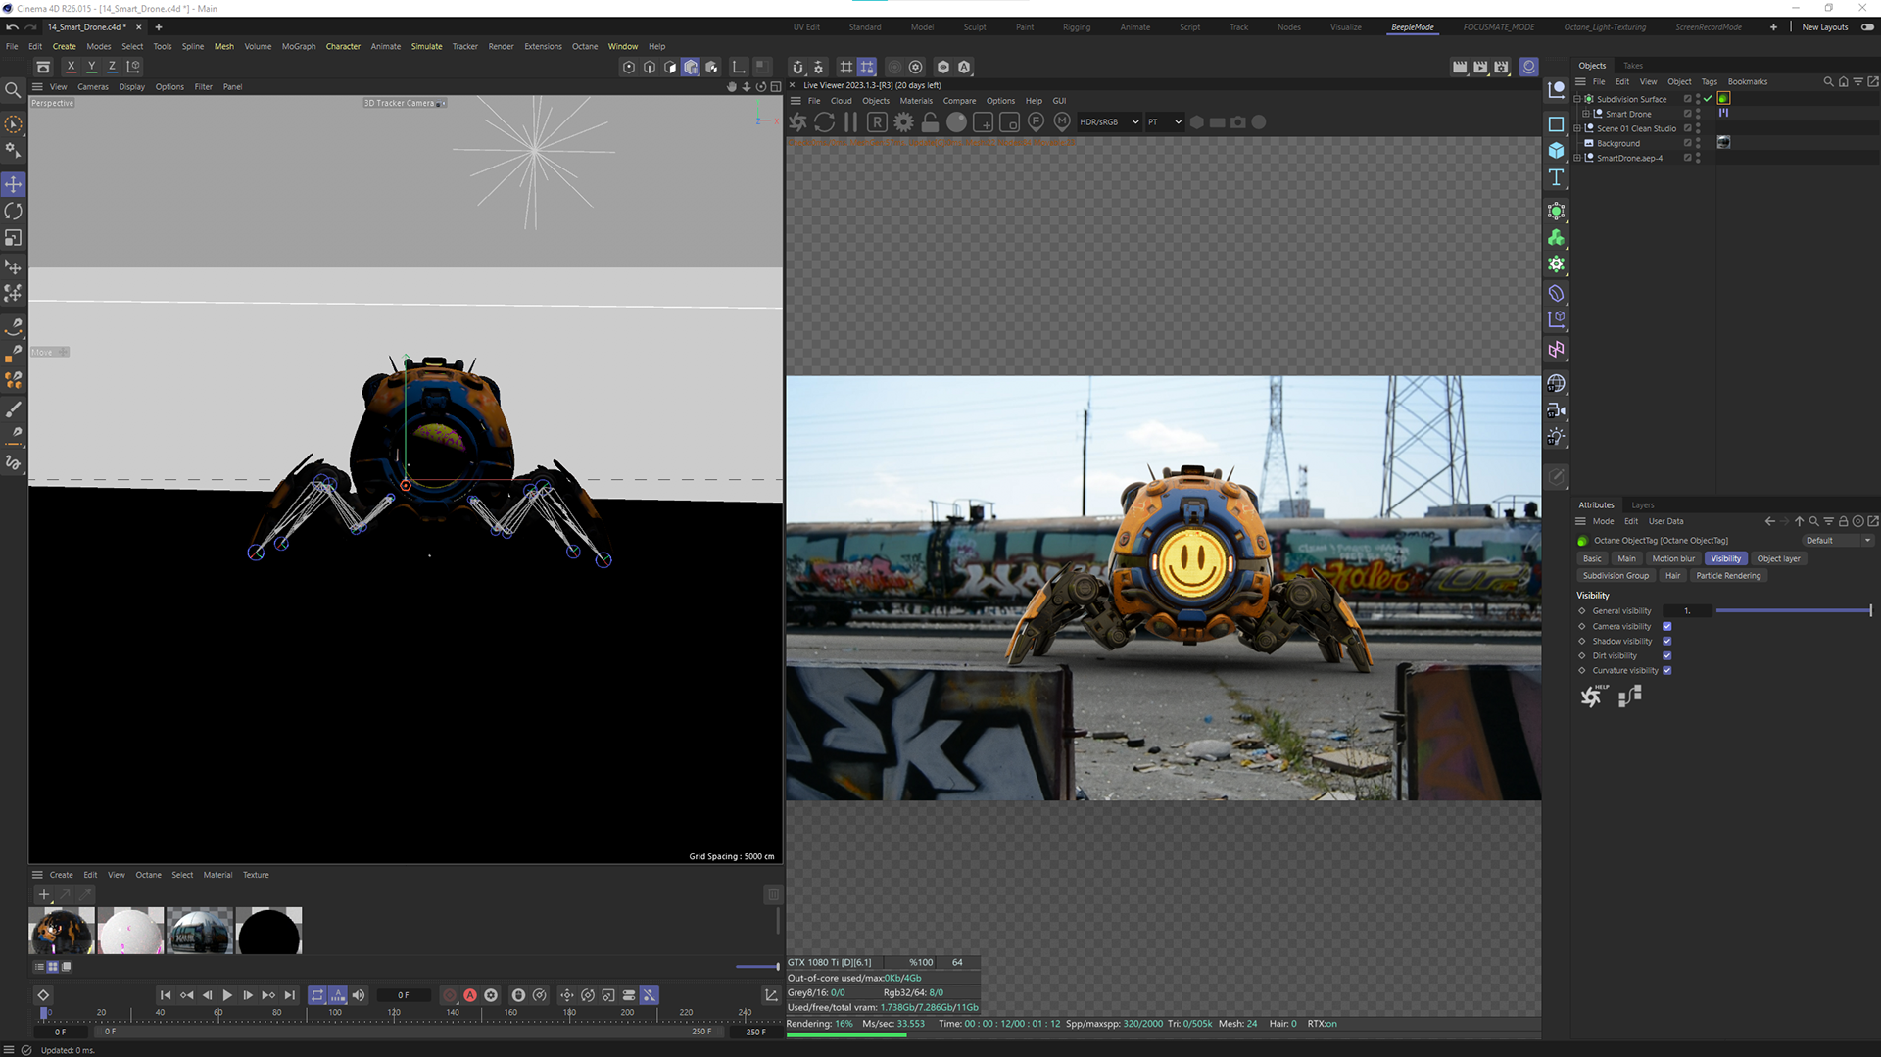Toggle the Curvature visibility checkbox
The image size is (1881, 1057).
[1666, 671]
